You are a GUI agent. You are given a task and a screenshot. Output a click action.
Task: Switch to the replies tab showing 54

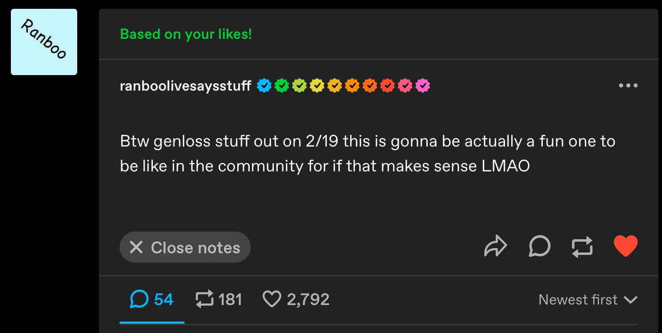(151, 299)
